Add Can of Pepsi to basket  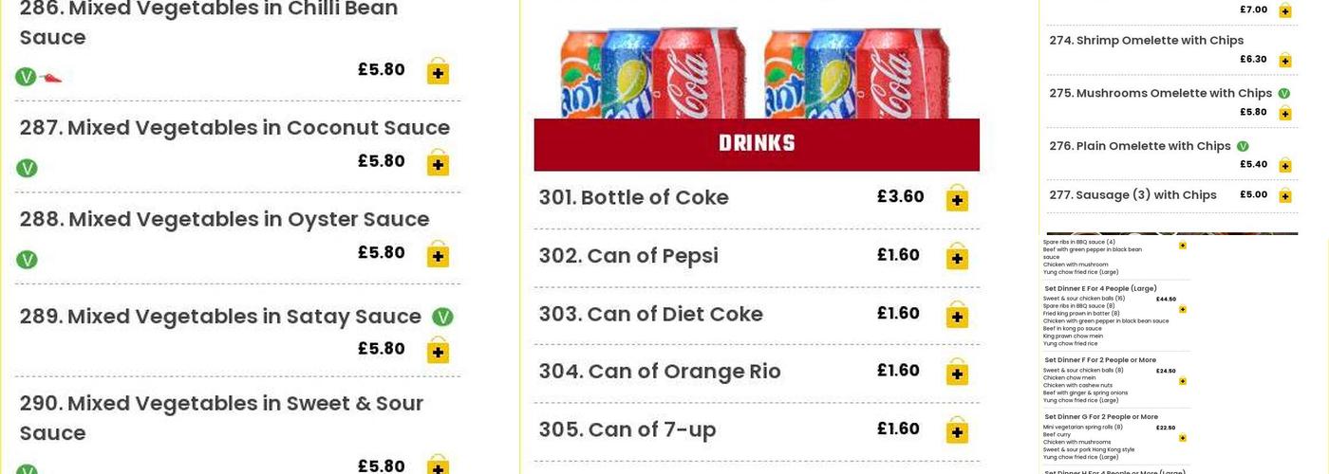click(x=957, y=257)
